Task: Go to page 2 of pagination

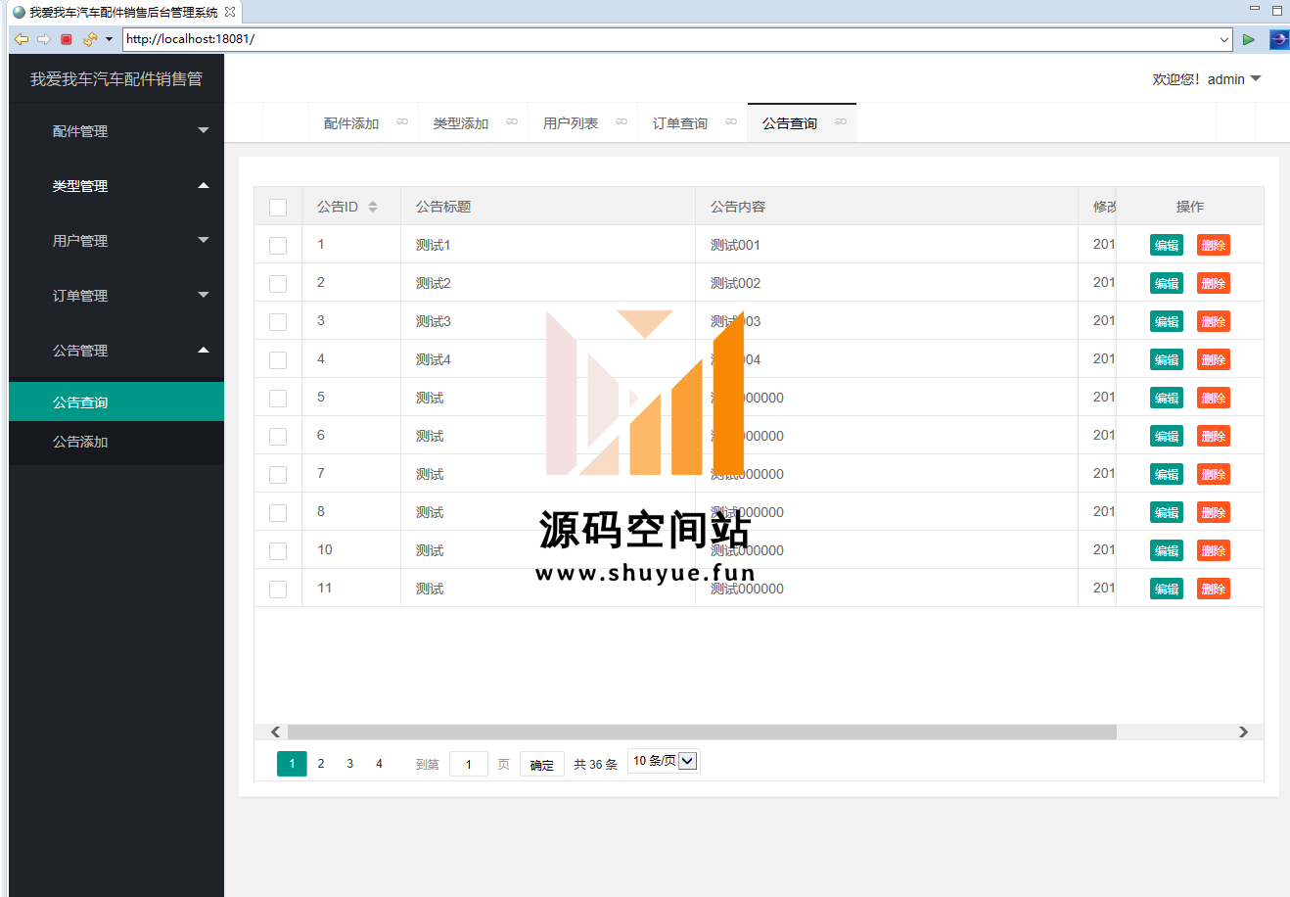Action: 321,764
